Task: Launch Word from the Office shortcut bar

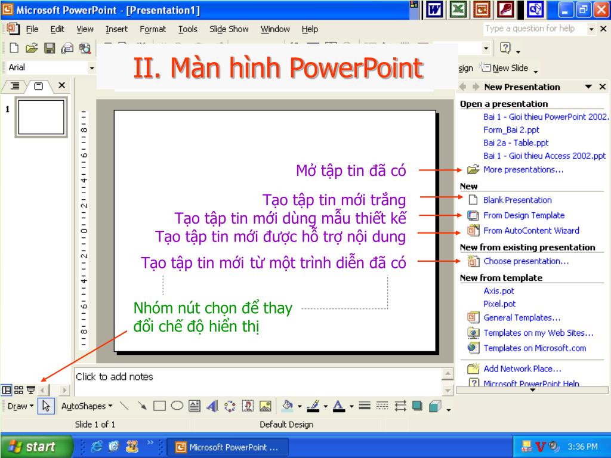Action: pyautogui.click(x=434, y=10)
